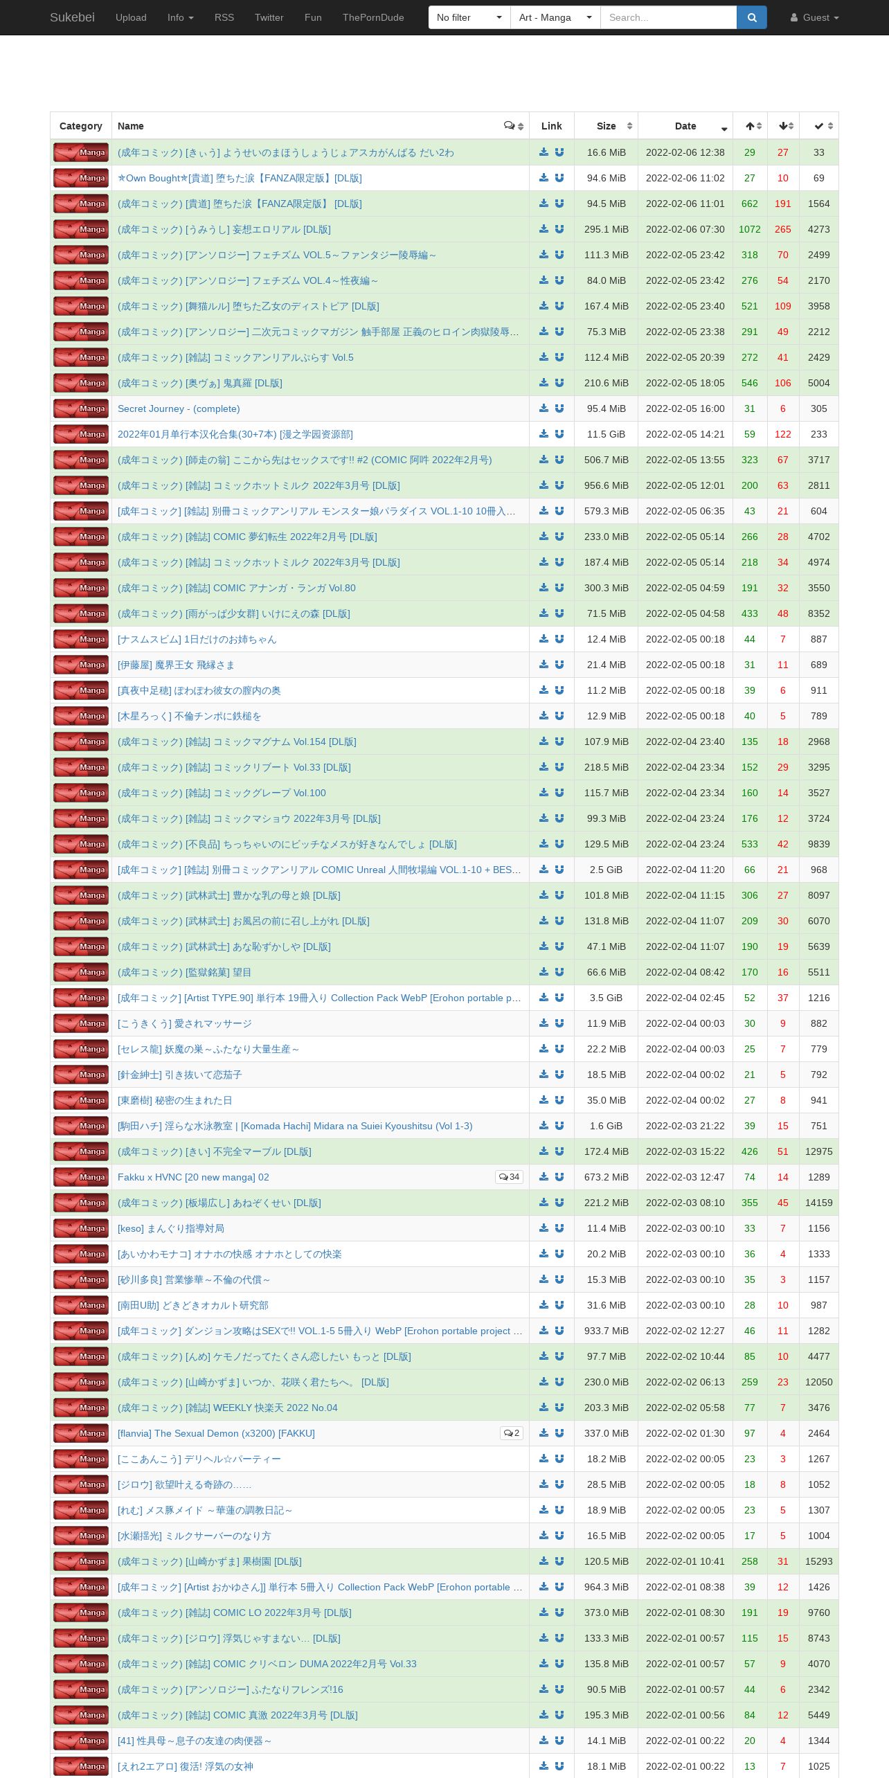Open the Fun nav link
889x1778 pixels.
coord(313,17)
